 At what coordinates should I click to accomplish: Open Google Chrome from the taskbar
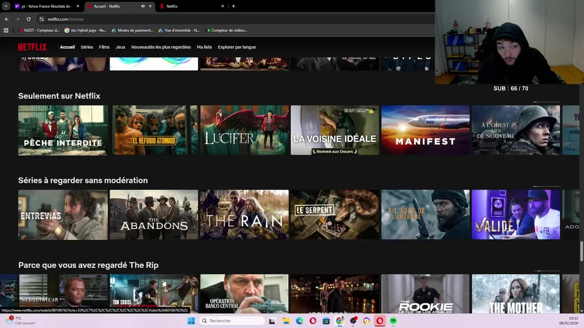[339, 321]
